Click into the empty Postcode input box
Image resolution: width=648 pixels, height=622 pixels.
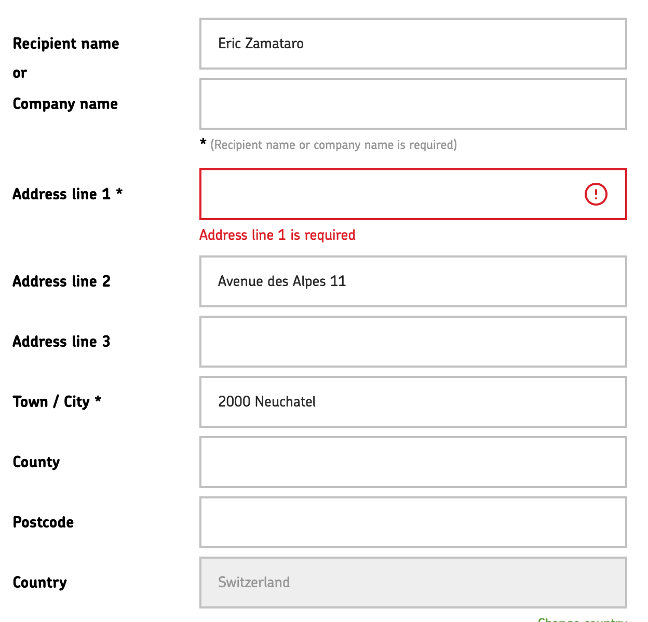coord(413,522)
